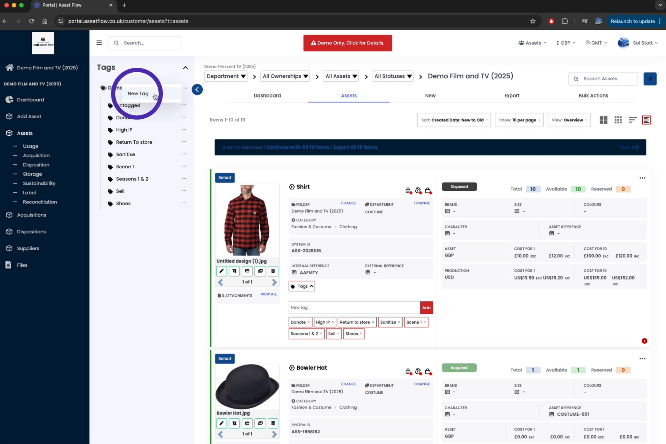666x444 pixels.
Task: Remove the Donate tag from Shirt
Action: point(309,322)
